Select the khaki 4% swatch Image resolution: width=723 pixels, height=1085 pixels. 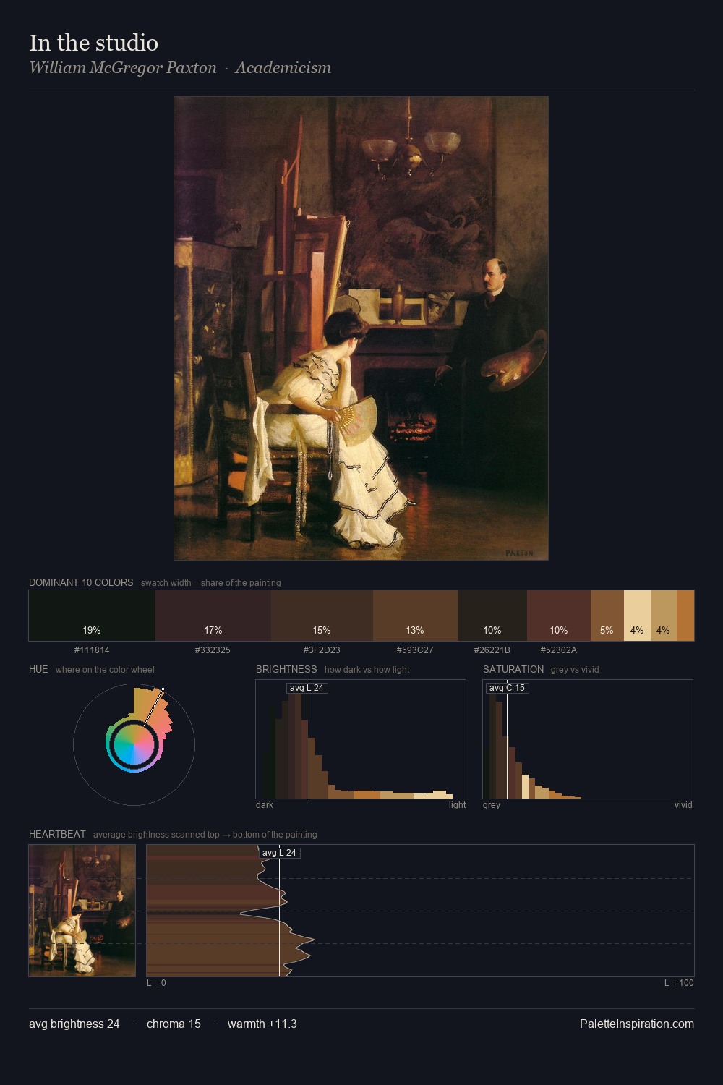pyautogui.click(x=664, y=616)
